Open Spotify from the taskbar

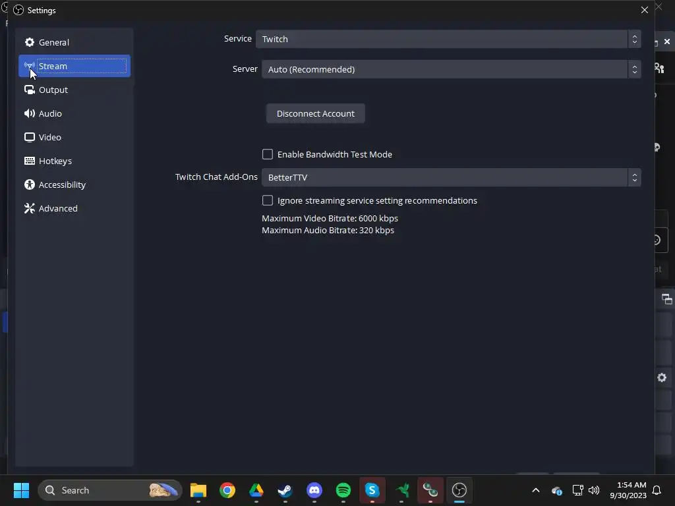(x=343, y=490)
